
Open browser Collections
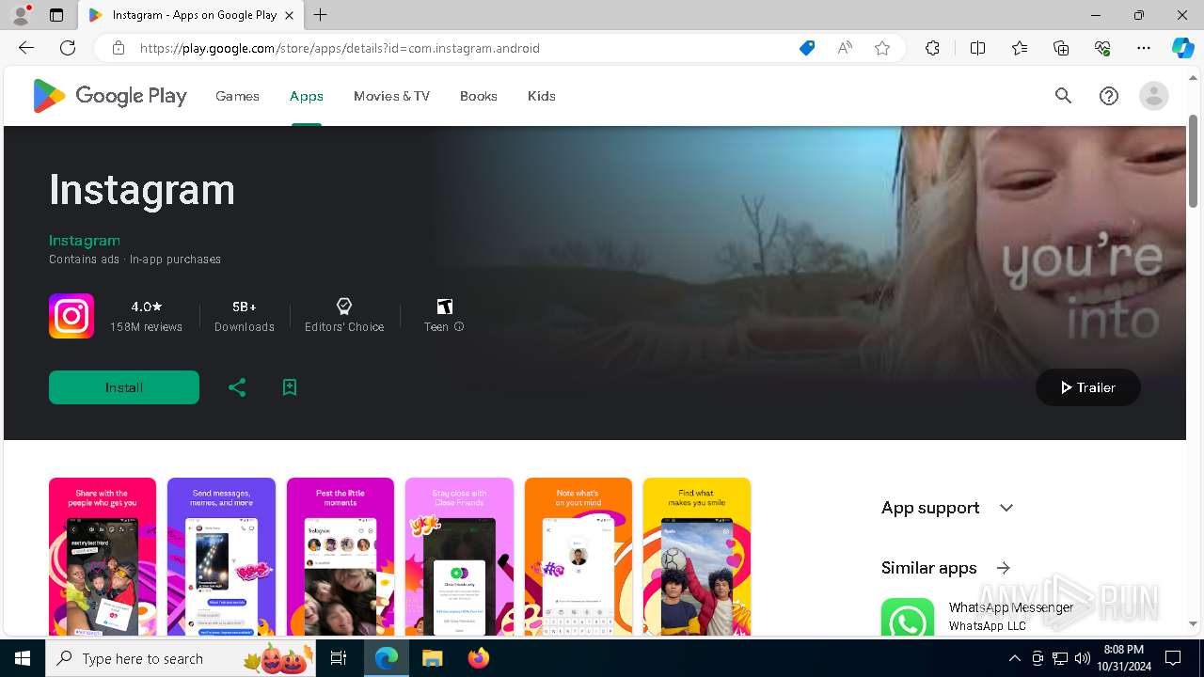tap(1061, 48)
